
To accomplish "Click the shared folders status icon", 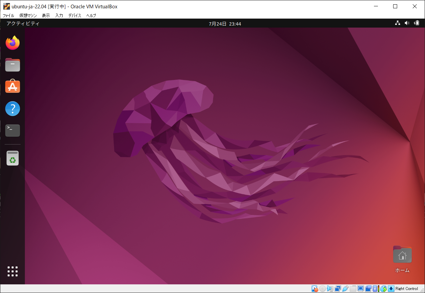I will click(x=353, y=288).
